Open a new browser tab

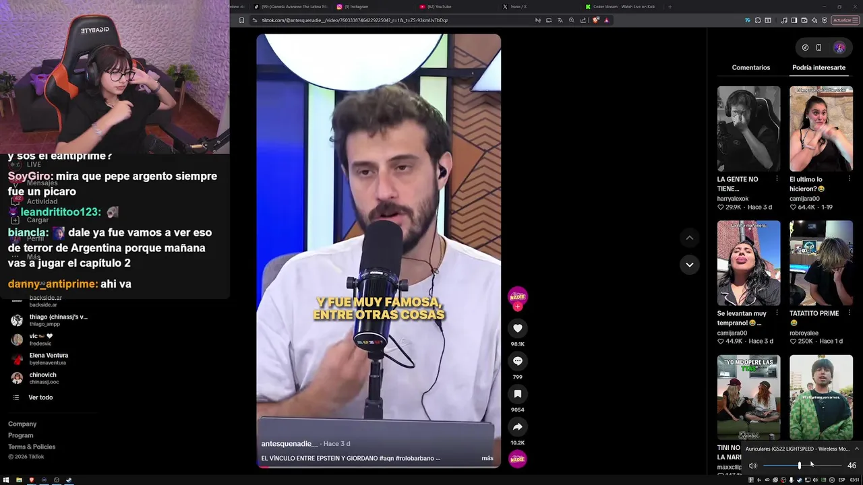point(669,7)
